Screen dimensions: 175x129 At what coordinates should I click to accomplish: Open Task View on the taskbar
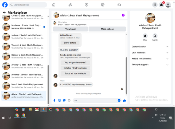10,118
